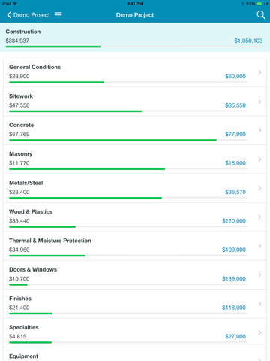Open General Conditions chevron arrow

259,72
